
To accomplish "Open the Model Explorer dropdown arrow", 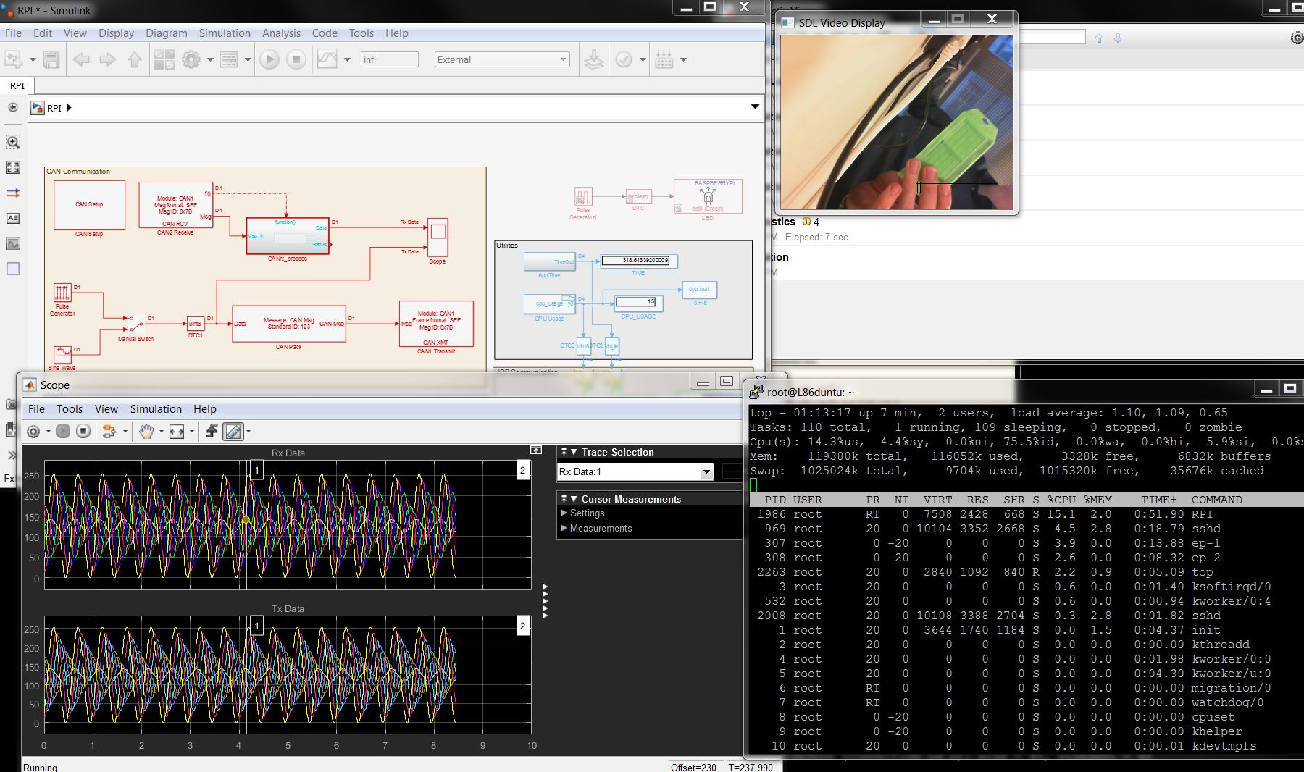I will [248, 59].
